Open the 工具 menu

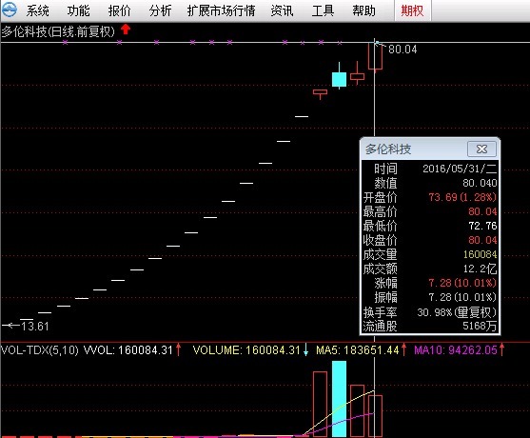coord(323,10)
